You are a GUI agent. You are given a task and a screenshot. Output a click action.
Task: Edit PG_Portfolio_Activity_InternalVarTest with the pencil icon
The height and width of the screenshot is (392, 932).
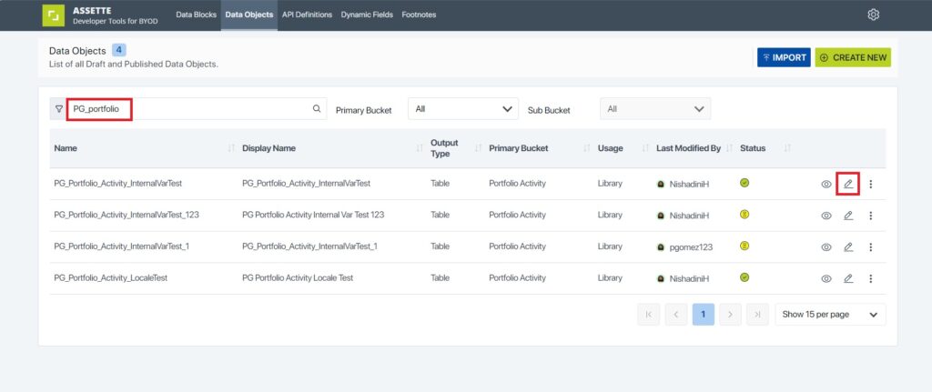pyautogui.click(x=848, y=184)
